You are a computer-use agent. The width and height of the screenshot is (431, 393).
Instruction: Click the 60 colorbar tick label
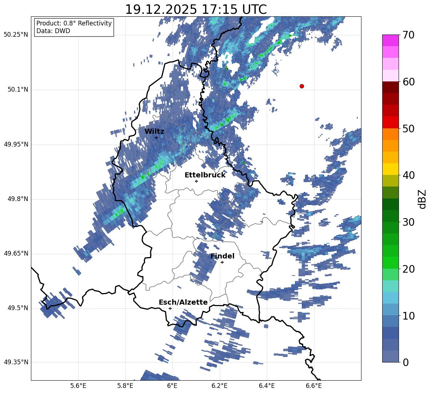(408, 82)
